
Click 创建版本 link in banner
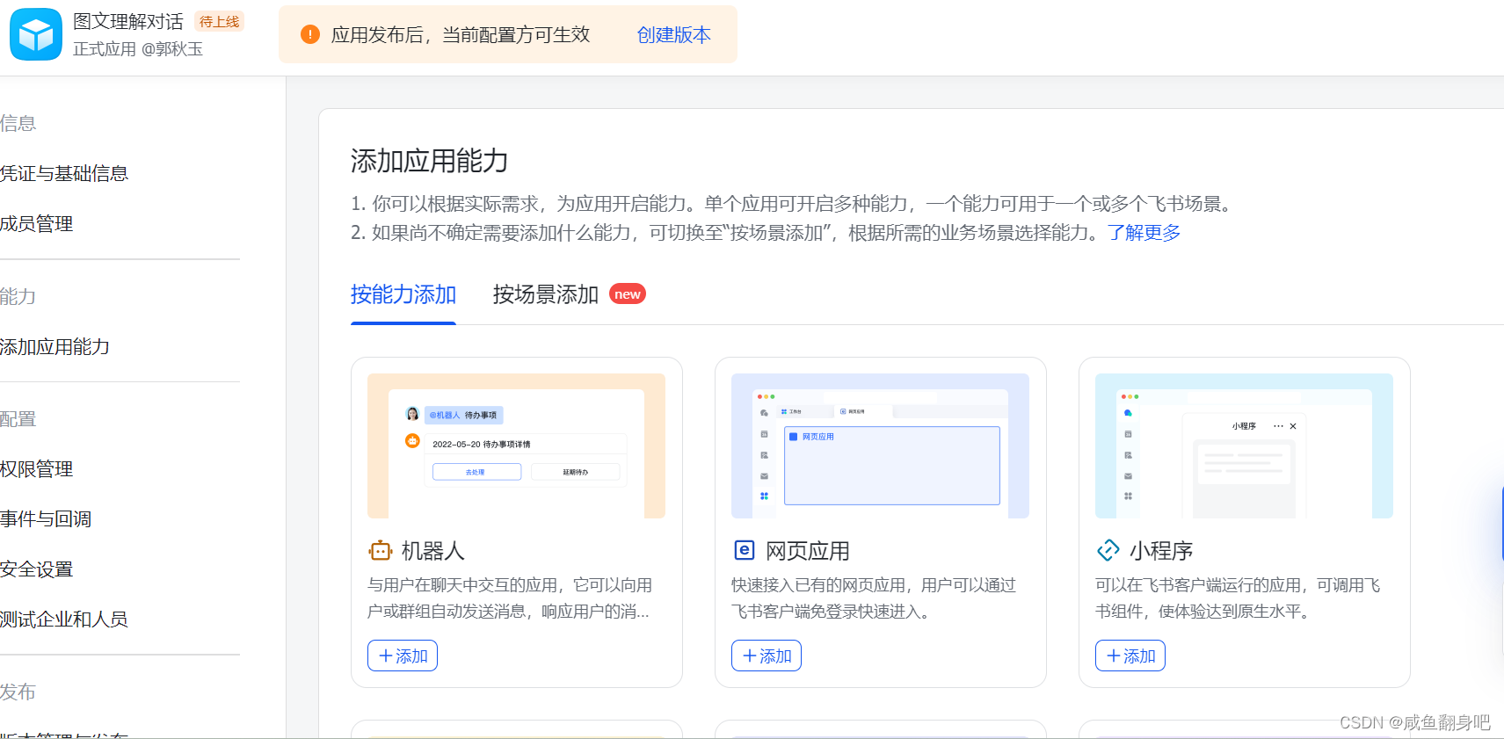(x=673, y=34)
